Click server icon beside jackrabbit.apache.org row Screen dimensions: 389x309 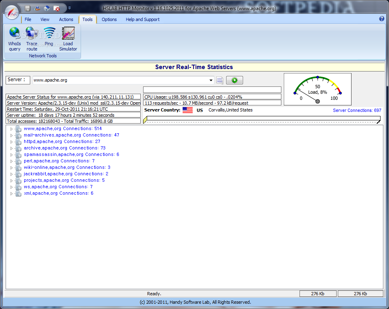point(19,174)
